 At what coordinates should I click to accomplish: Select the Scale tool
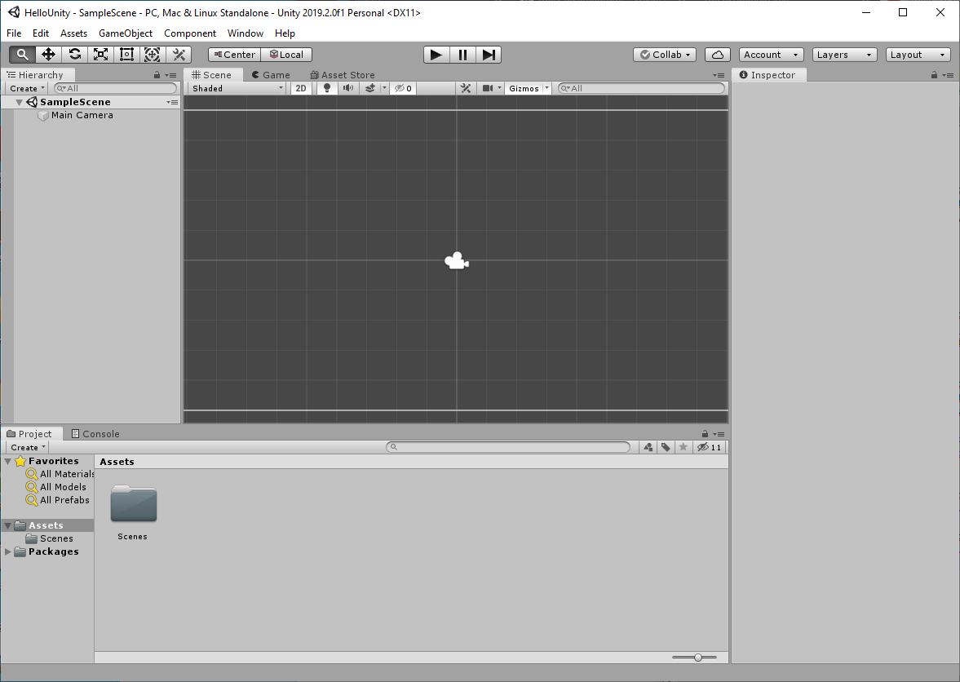pyautogui.click(x=100, y=55)
